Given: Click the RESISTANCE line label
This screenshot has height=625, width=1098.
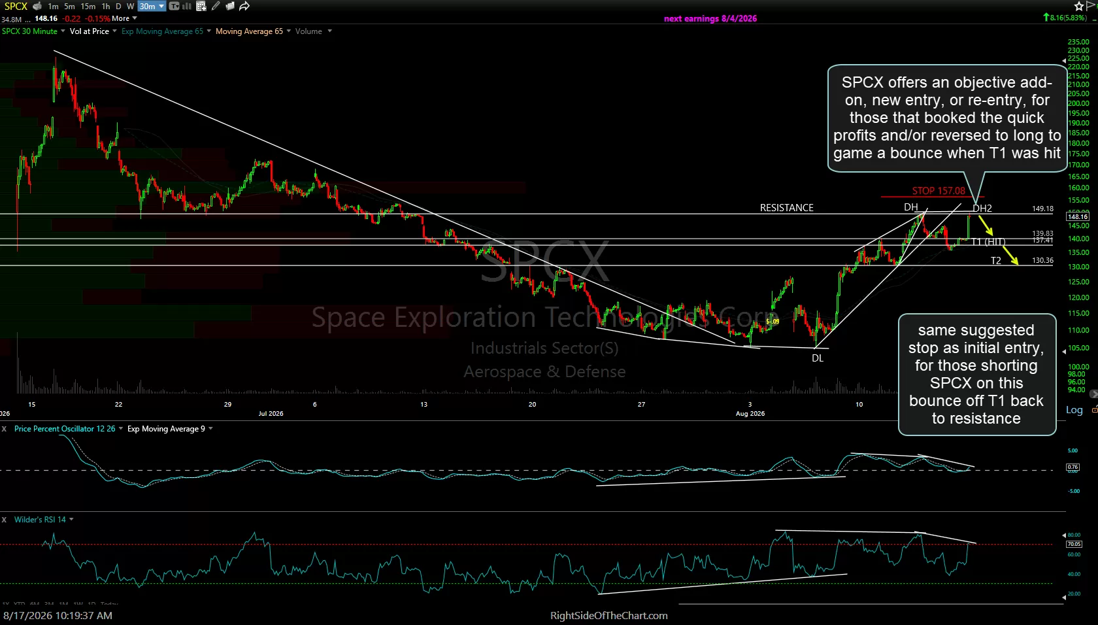Looking at the screenshot, I should (x=787, y=208).
